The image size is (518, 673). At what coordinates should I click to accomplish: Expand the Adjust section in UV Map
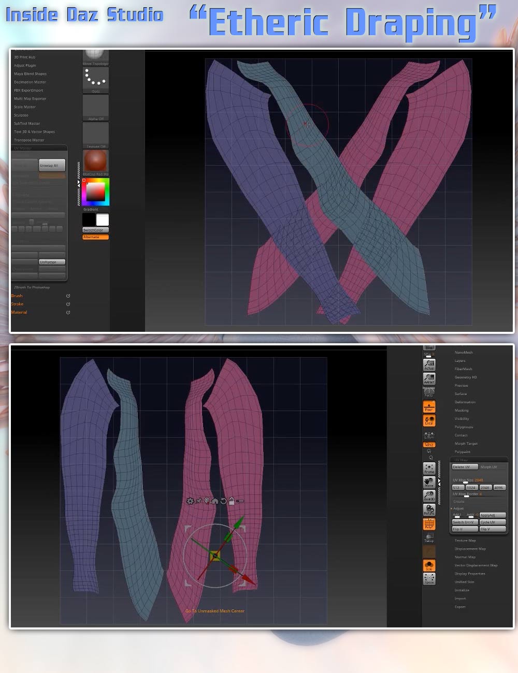458,508
